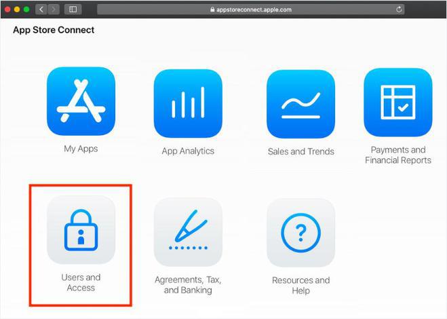Click the green full-screen window button
The height and width of the screenshot is (319, 447).
coord(26,10)
